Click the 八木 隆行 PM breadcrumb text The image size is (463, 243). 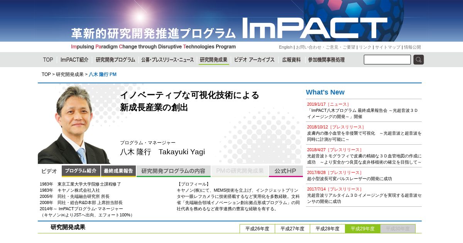(x=103, y=74)
